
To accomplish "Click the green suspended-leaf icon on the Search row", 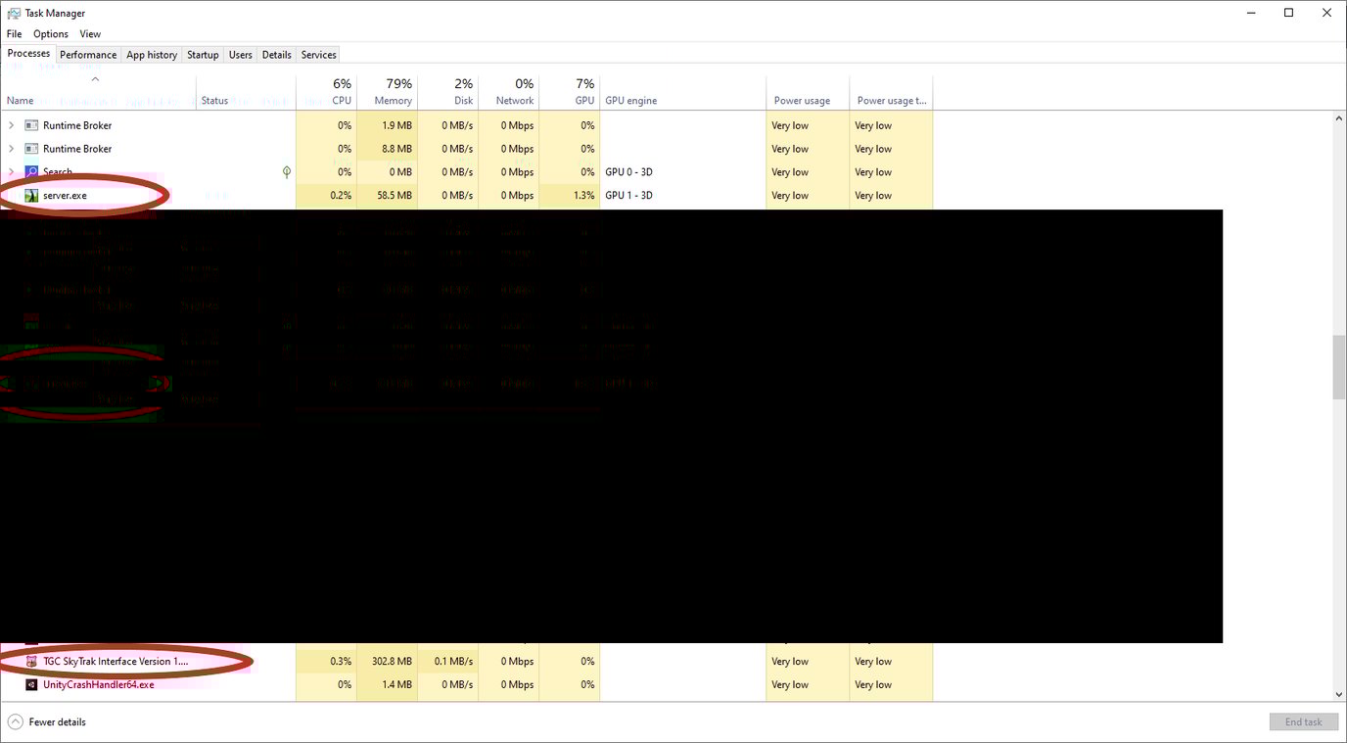I will point(286,171).
